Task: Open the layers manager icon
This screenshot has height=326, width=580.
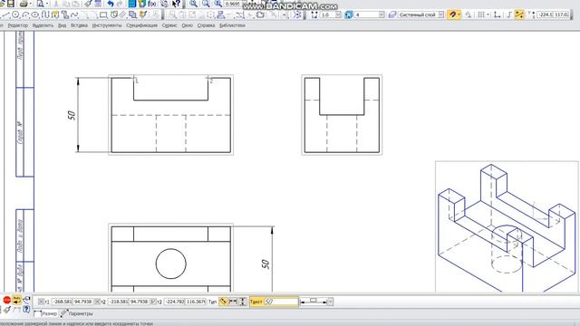Action: 392,14
